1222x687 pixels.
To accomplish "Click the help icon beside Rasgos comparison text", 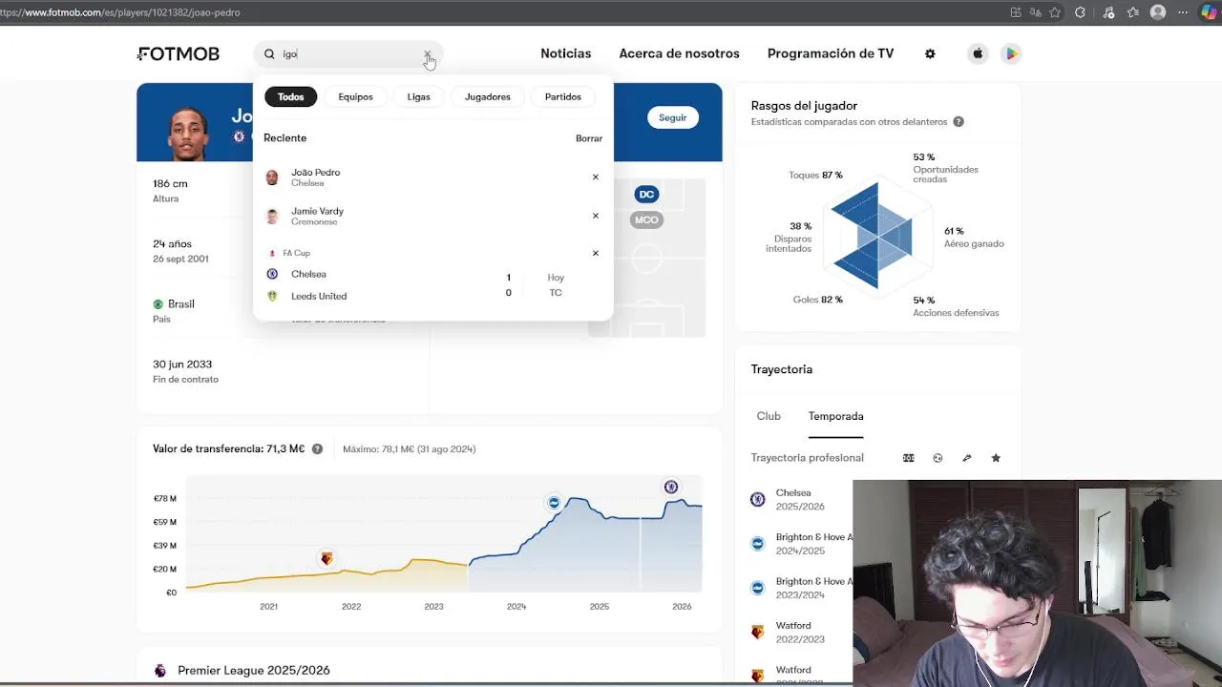I will point(959,122).
